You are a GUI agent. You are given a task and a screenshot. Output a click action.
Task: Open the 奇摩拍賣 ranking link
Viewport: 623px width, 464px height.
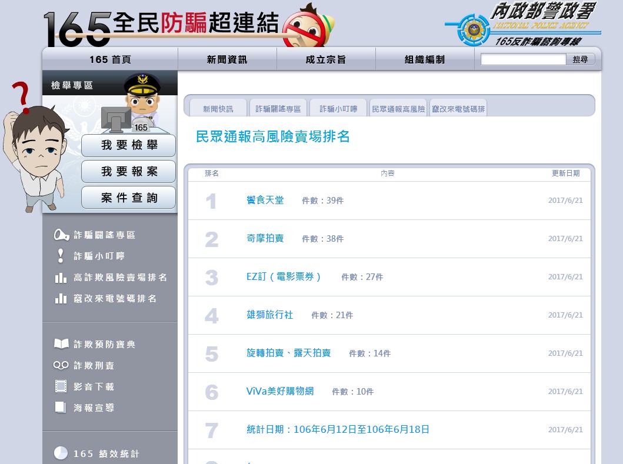coord(265,238)
